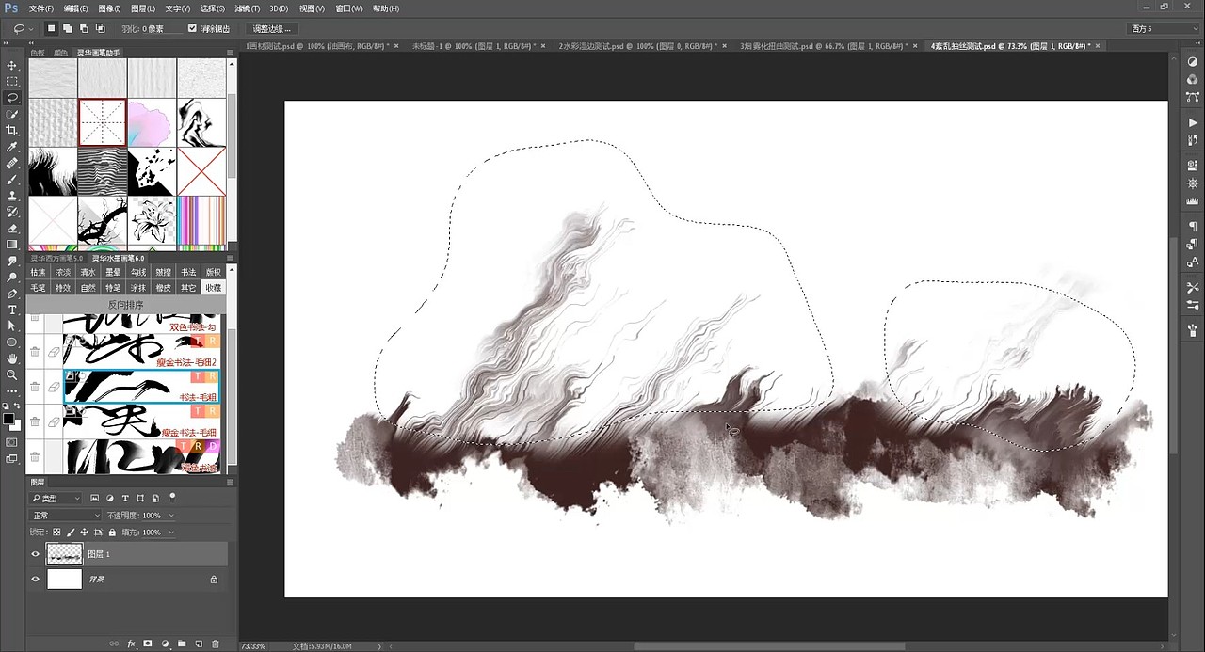The image size is (1205, 652).
Task: Filter layers by type layers icon
Action: [x=125, y=498]
